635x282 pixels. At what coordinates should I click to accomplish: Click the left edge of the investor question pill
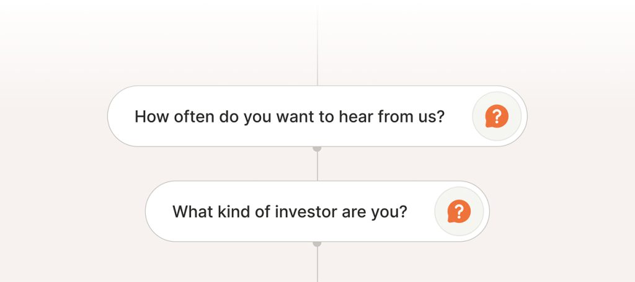point(148,212)
